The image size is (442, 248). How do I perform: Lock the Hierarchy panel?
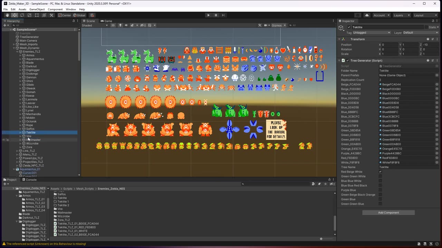[x=73, y=21]
